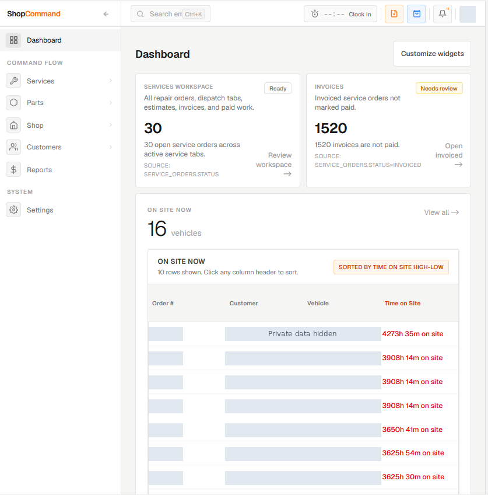Viewport: 488px width, 495px height.
Task: Sort by Customer column header
Action: tap(244, 304)
